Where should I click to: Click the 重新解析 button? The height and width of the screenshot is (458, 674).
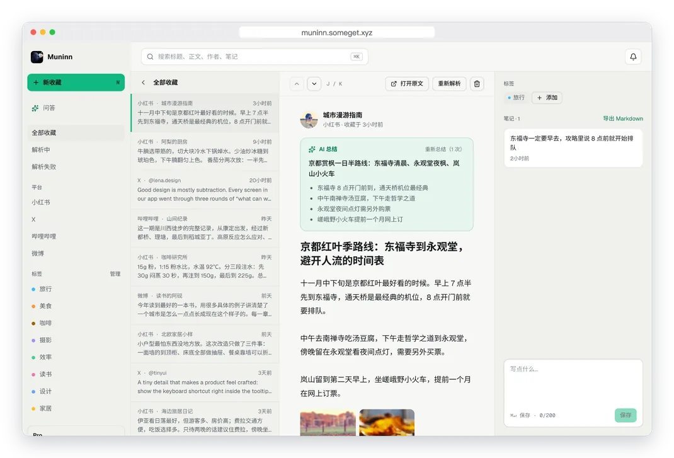pos(449,84)
